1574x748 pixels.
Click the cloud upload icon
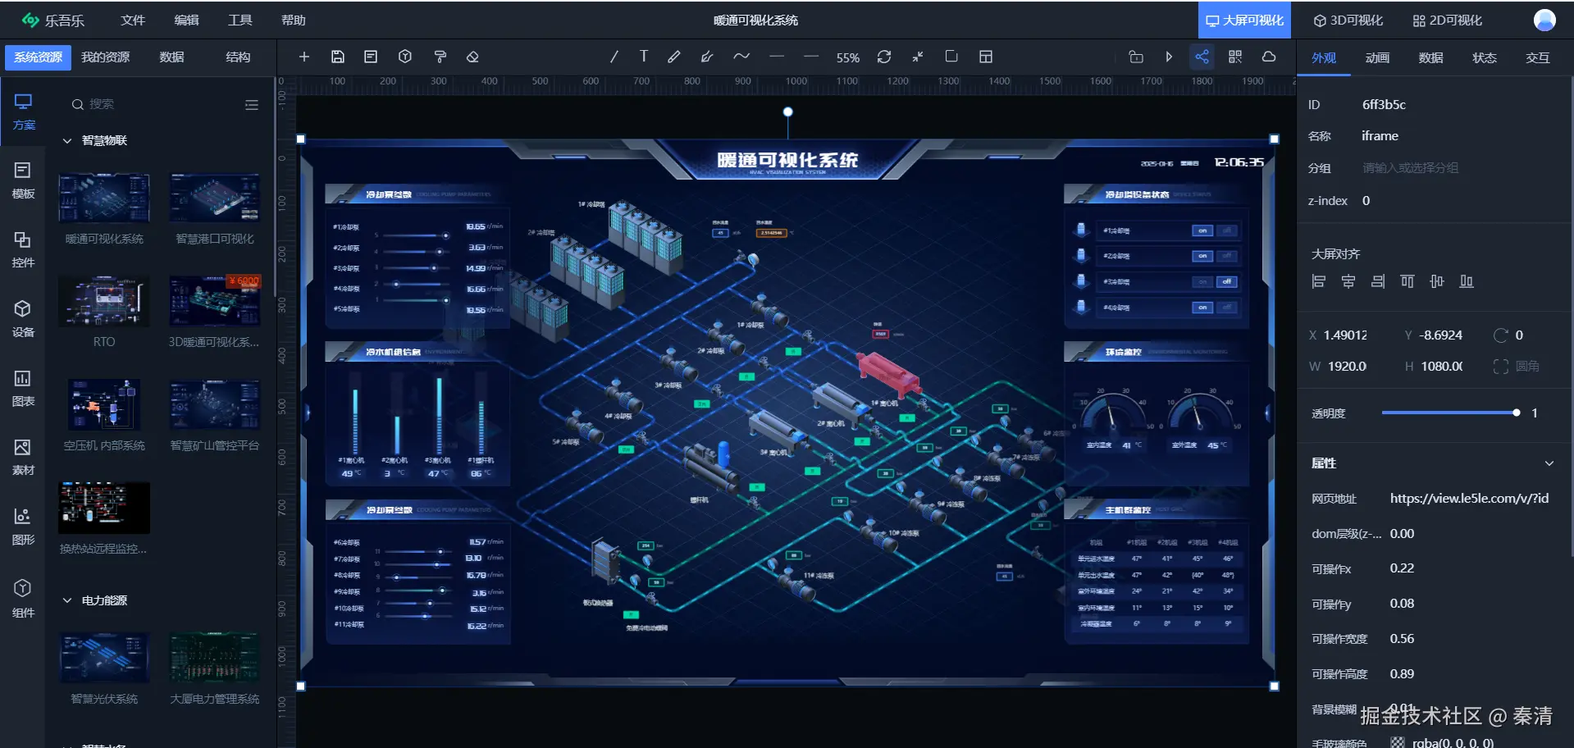click(1269, 57)
